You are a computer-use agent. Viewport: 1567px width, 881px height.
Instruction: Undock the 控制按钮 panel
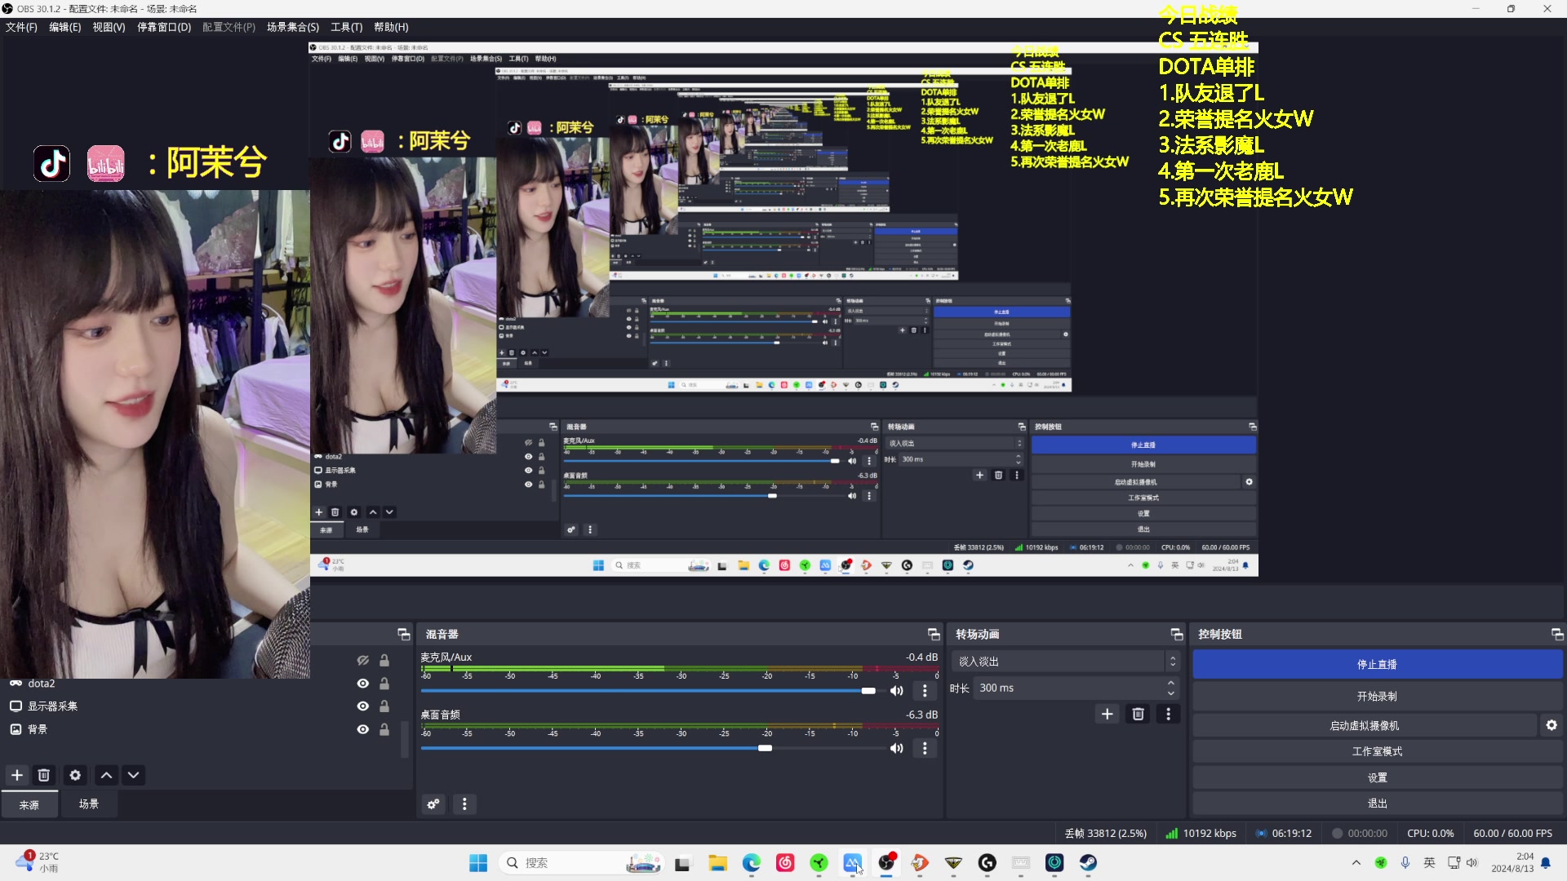[1556, 634]
